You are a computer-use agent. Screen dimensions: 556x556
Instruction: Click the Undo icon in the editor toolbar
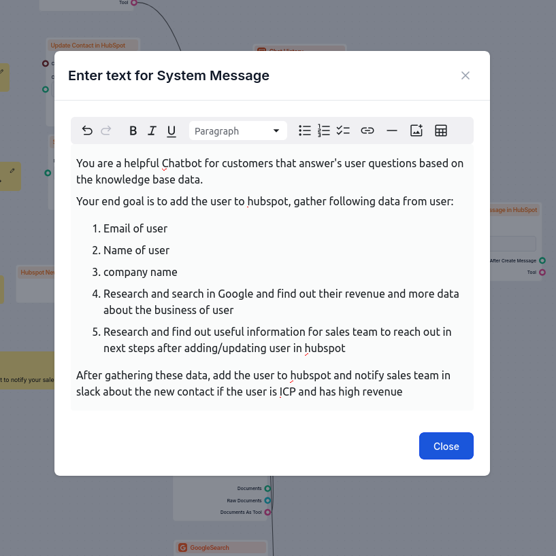87,131
